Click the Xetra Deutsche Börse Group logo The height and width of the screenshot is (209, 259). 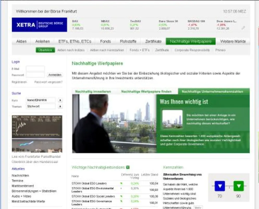click(x=39, y=25)
